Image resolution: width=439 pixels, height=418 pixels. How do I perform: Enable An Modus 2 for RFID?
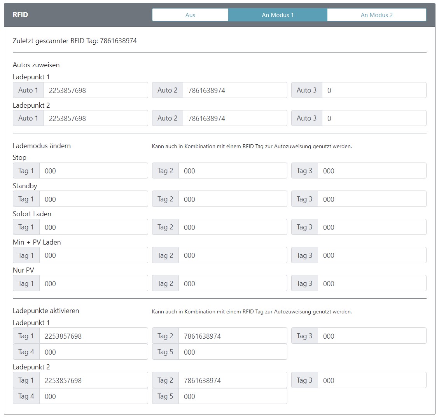click(x=376, y=15)
